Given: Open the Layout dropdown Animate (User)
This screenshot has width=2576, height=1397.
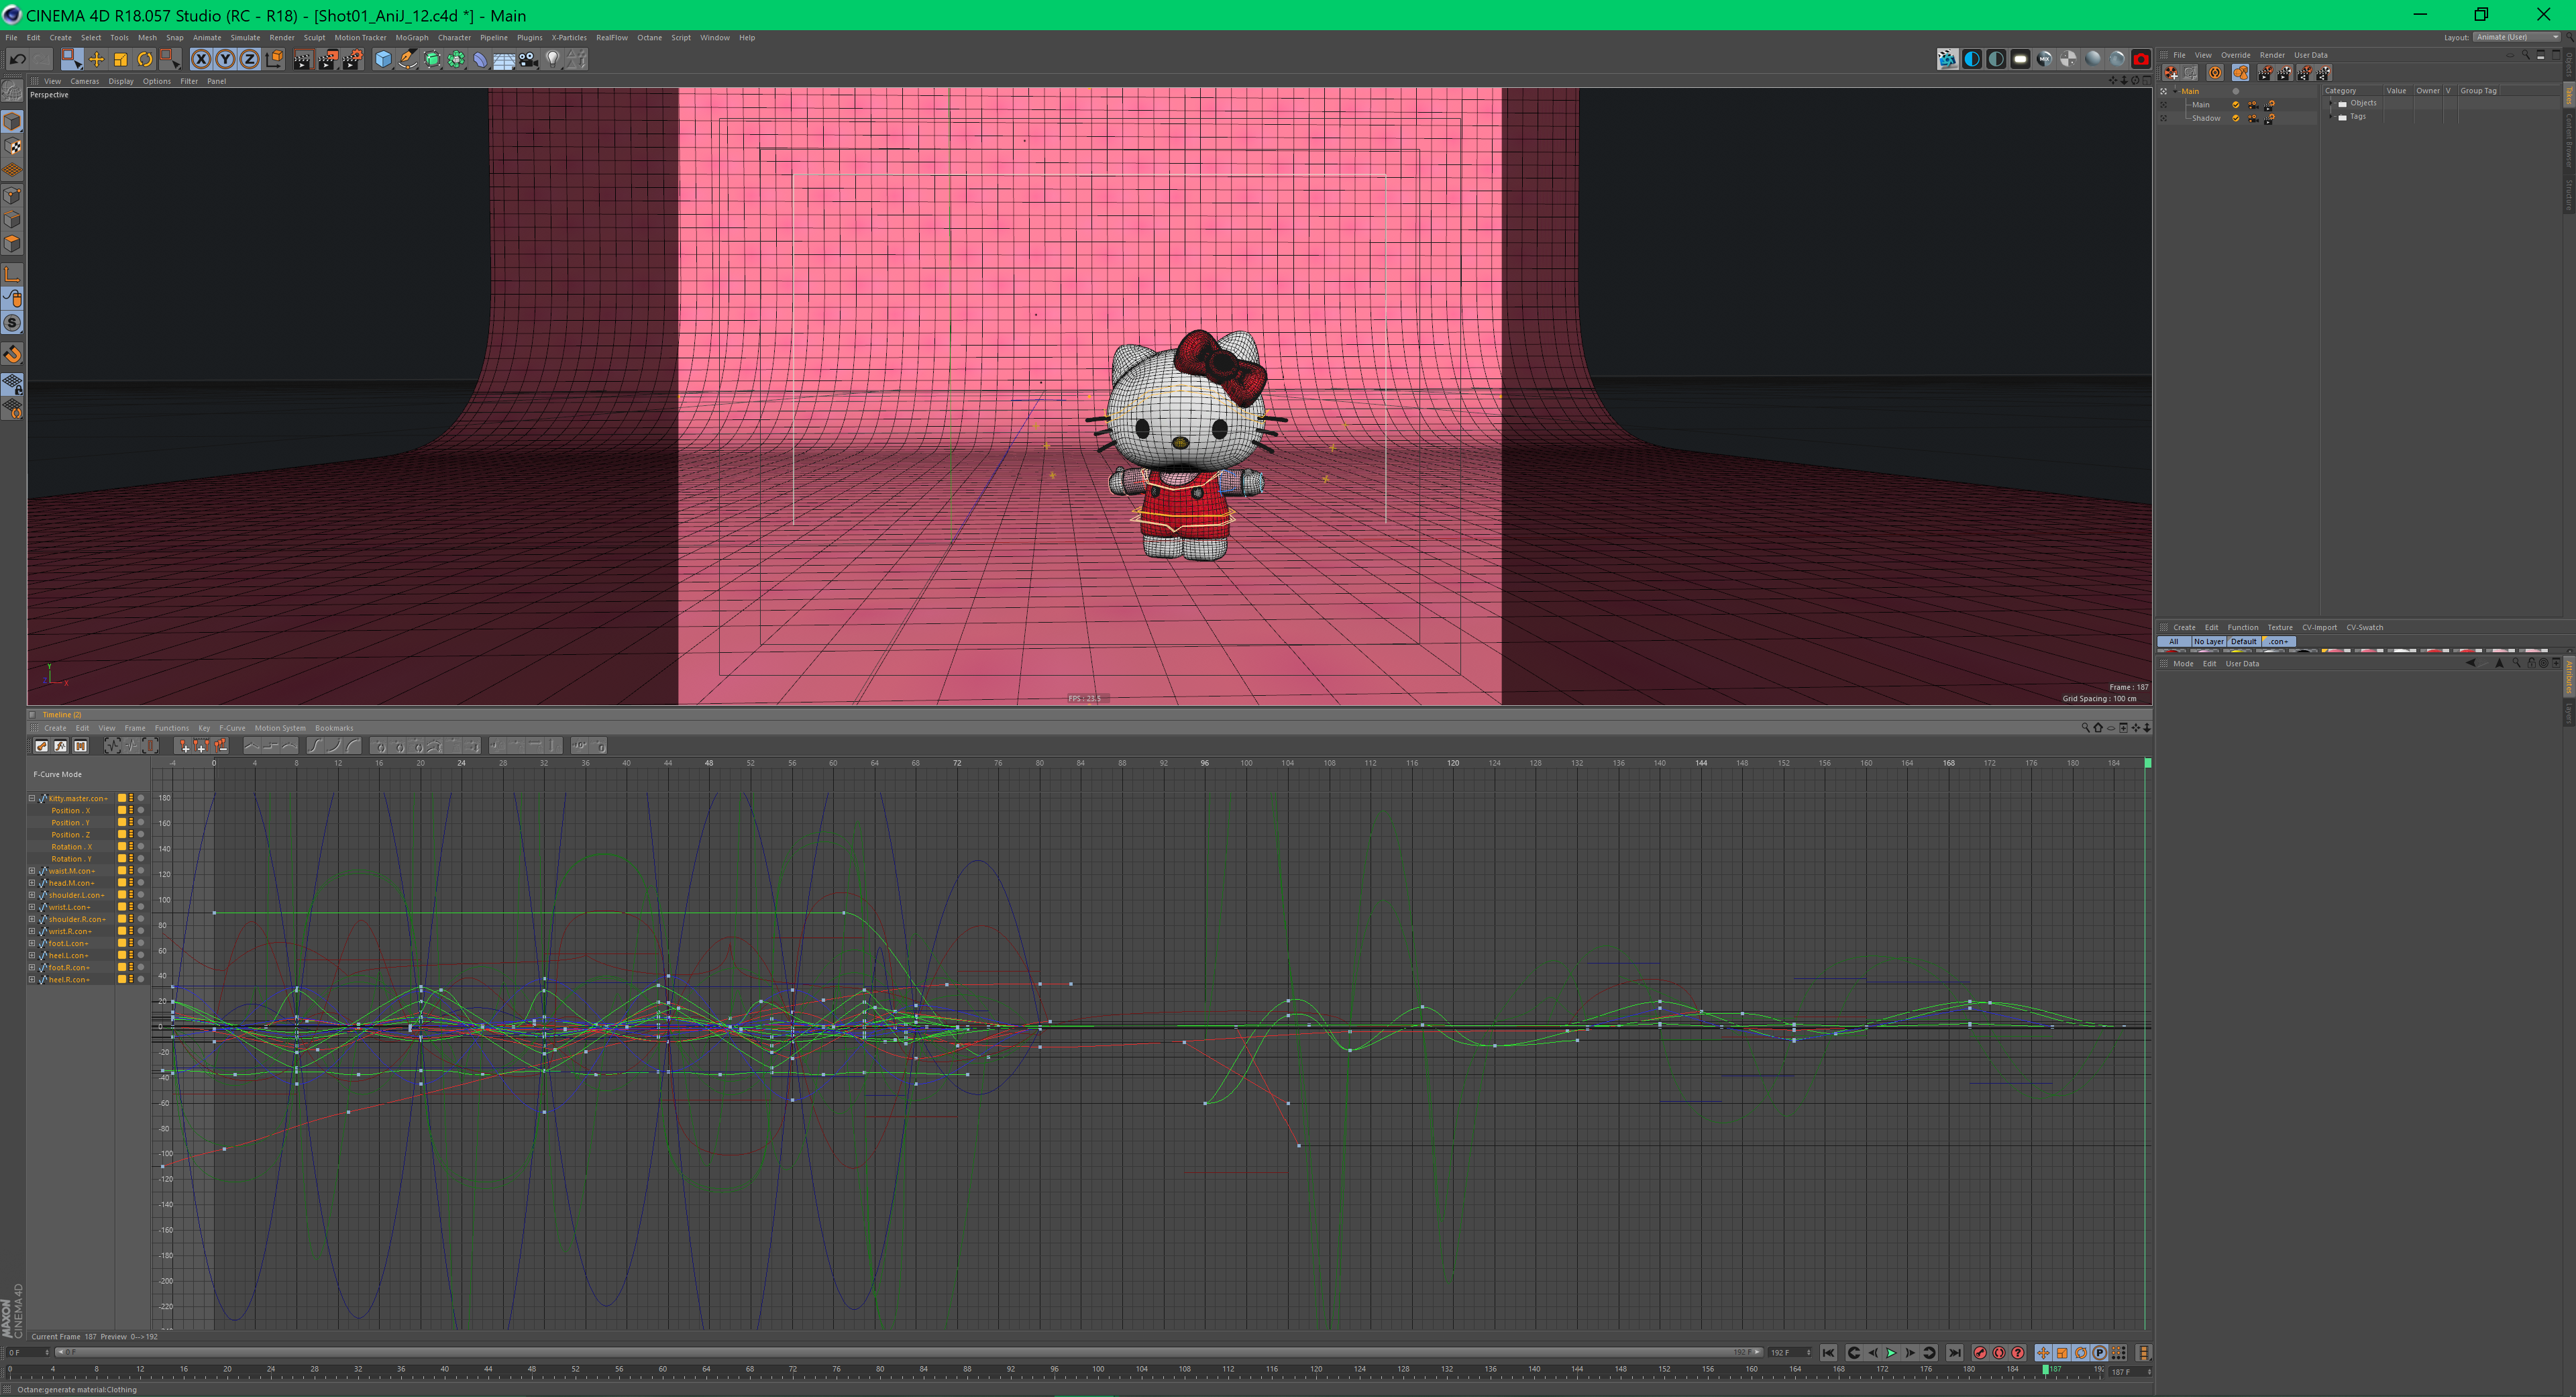Looking at the screenshot, I should point(2517,37).
